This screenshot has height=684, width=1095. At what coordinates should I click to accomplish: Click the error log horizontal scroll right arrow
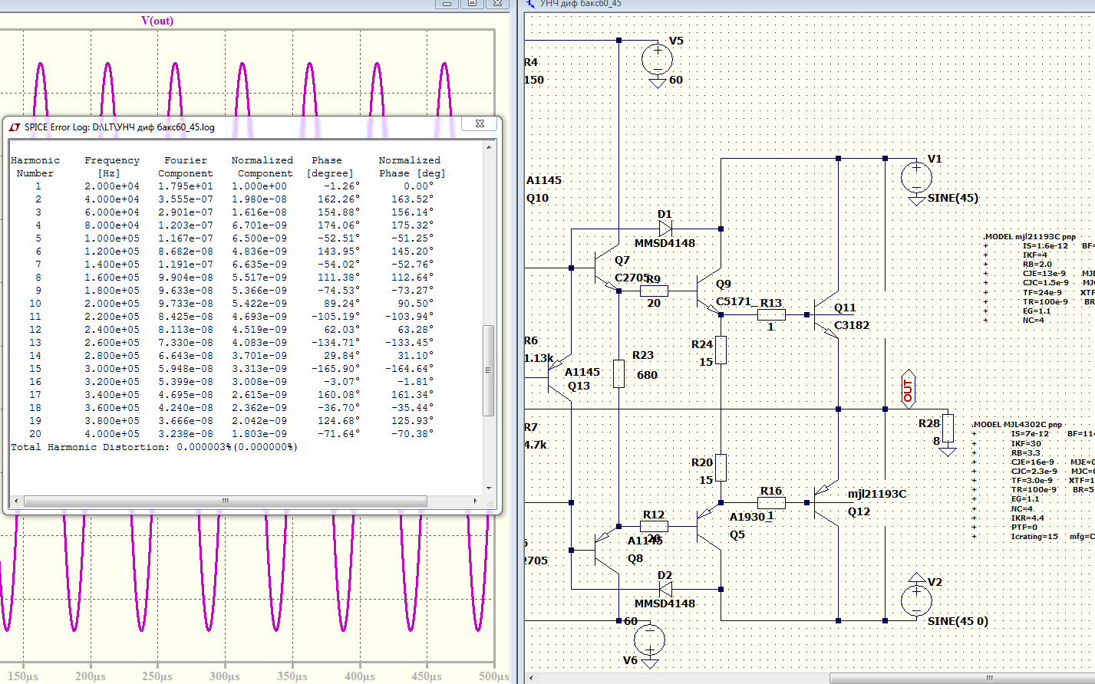[475, 501]
